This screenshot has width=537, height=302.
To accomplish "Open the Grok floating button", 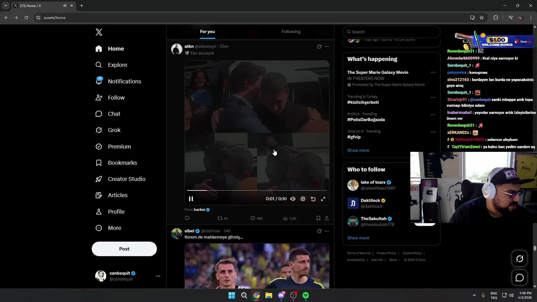I will coord(519,259).
